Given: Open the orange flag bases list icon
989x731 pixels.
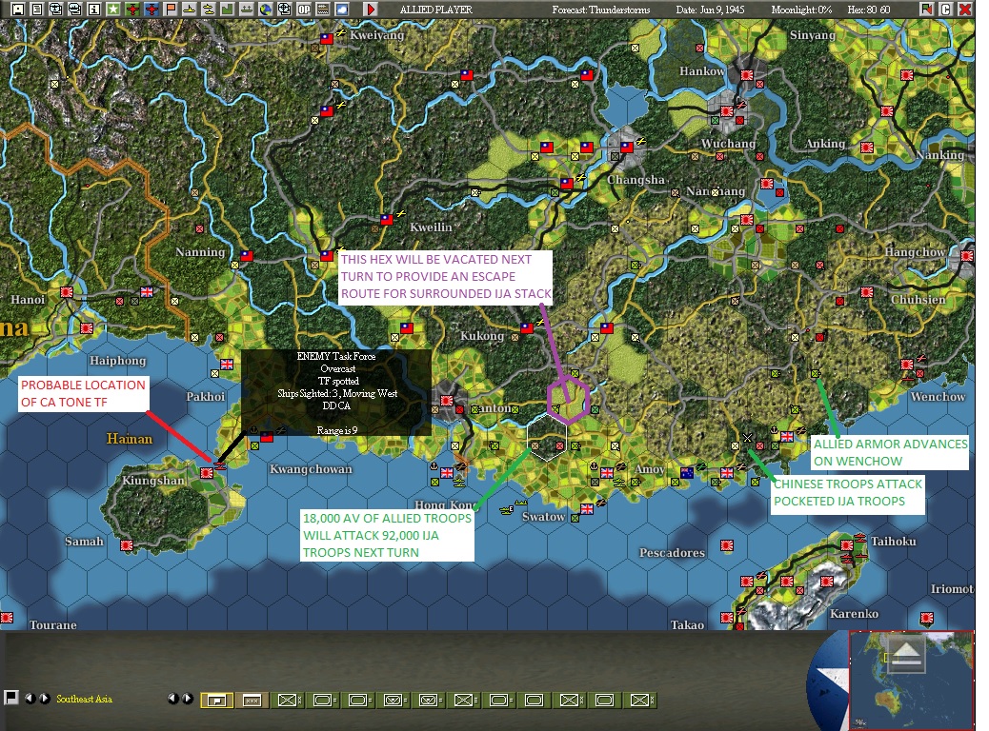Looking at the screenshot, I should point(171,10).
